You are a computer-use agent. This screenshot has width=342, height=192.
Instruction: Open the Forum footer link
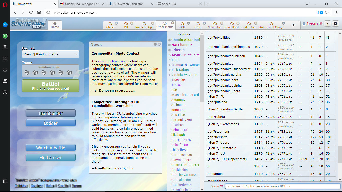(x=77, y=186)
